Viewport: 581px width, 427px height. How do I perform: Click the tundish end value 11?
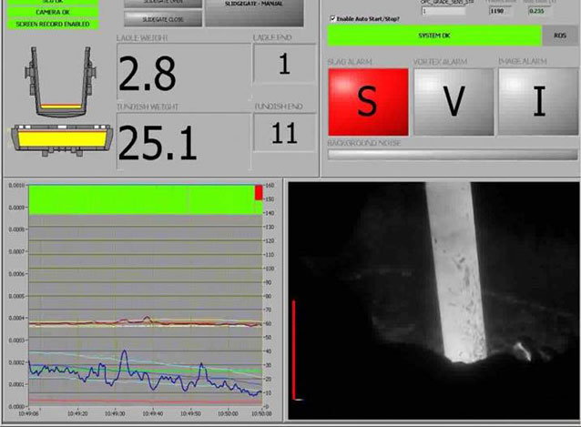[284, 133]
